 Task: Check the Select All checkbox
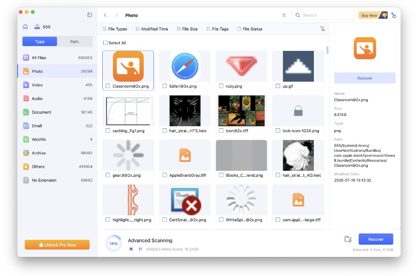pyautogui.click(x=105, y=43)
